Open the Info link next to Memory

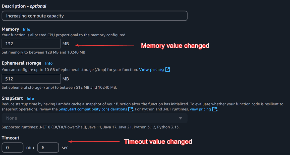click(27, 29)
